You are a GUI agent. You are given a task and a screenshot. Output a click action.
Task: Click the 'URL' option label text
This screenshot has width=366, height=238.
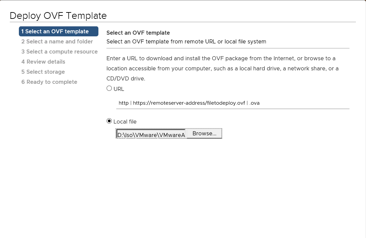click(x=119, y=89)
